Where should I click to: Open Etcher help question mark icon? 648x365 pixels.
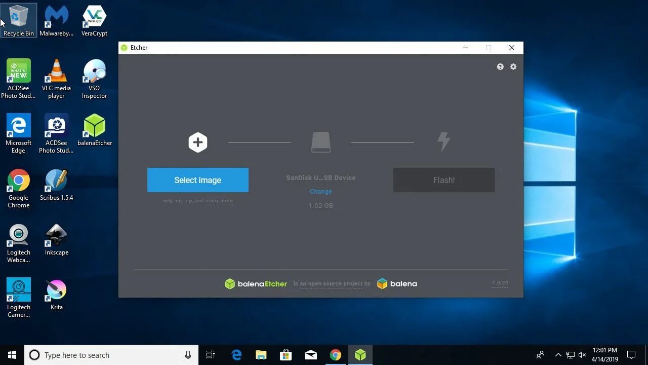coord(500,67)
